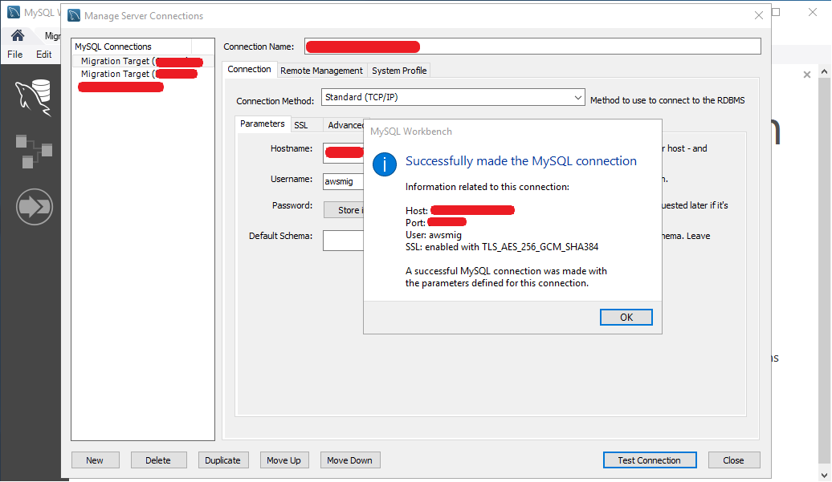This screenshot has height=482, width=832.
Task: Click the Store password button
Action: tap(344, 210)
